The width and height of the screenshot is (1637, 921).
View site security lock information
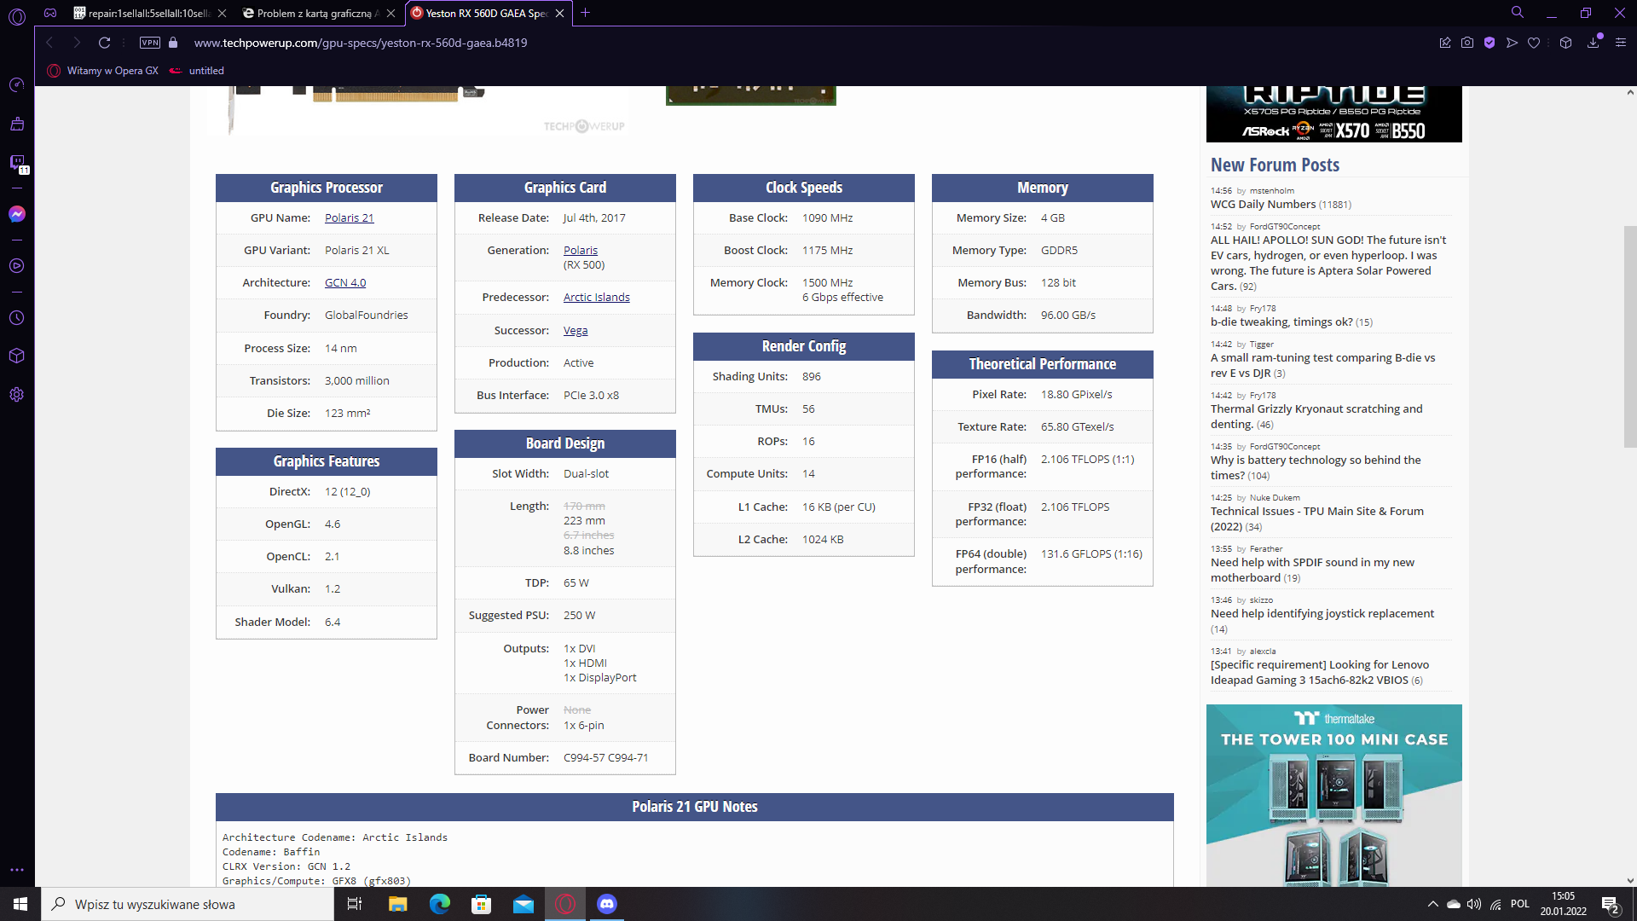[173, 43]
